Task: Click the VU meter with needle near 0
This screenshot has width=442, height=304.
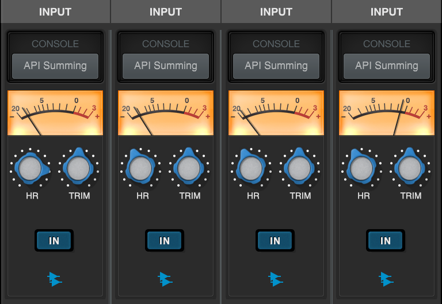Action: pos(387,113)
